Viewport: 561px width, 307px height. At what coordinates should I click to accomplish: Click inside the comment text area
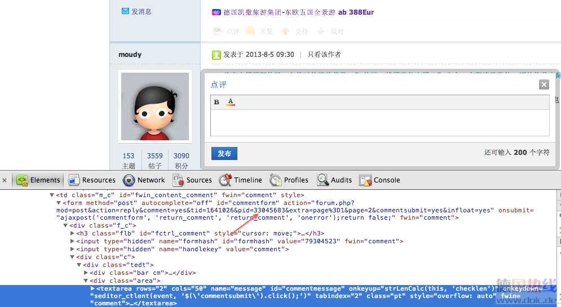pos(379,122)
